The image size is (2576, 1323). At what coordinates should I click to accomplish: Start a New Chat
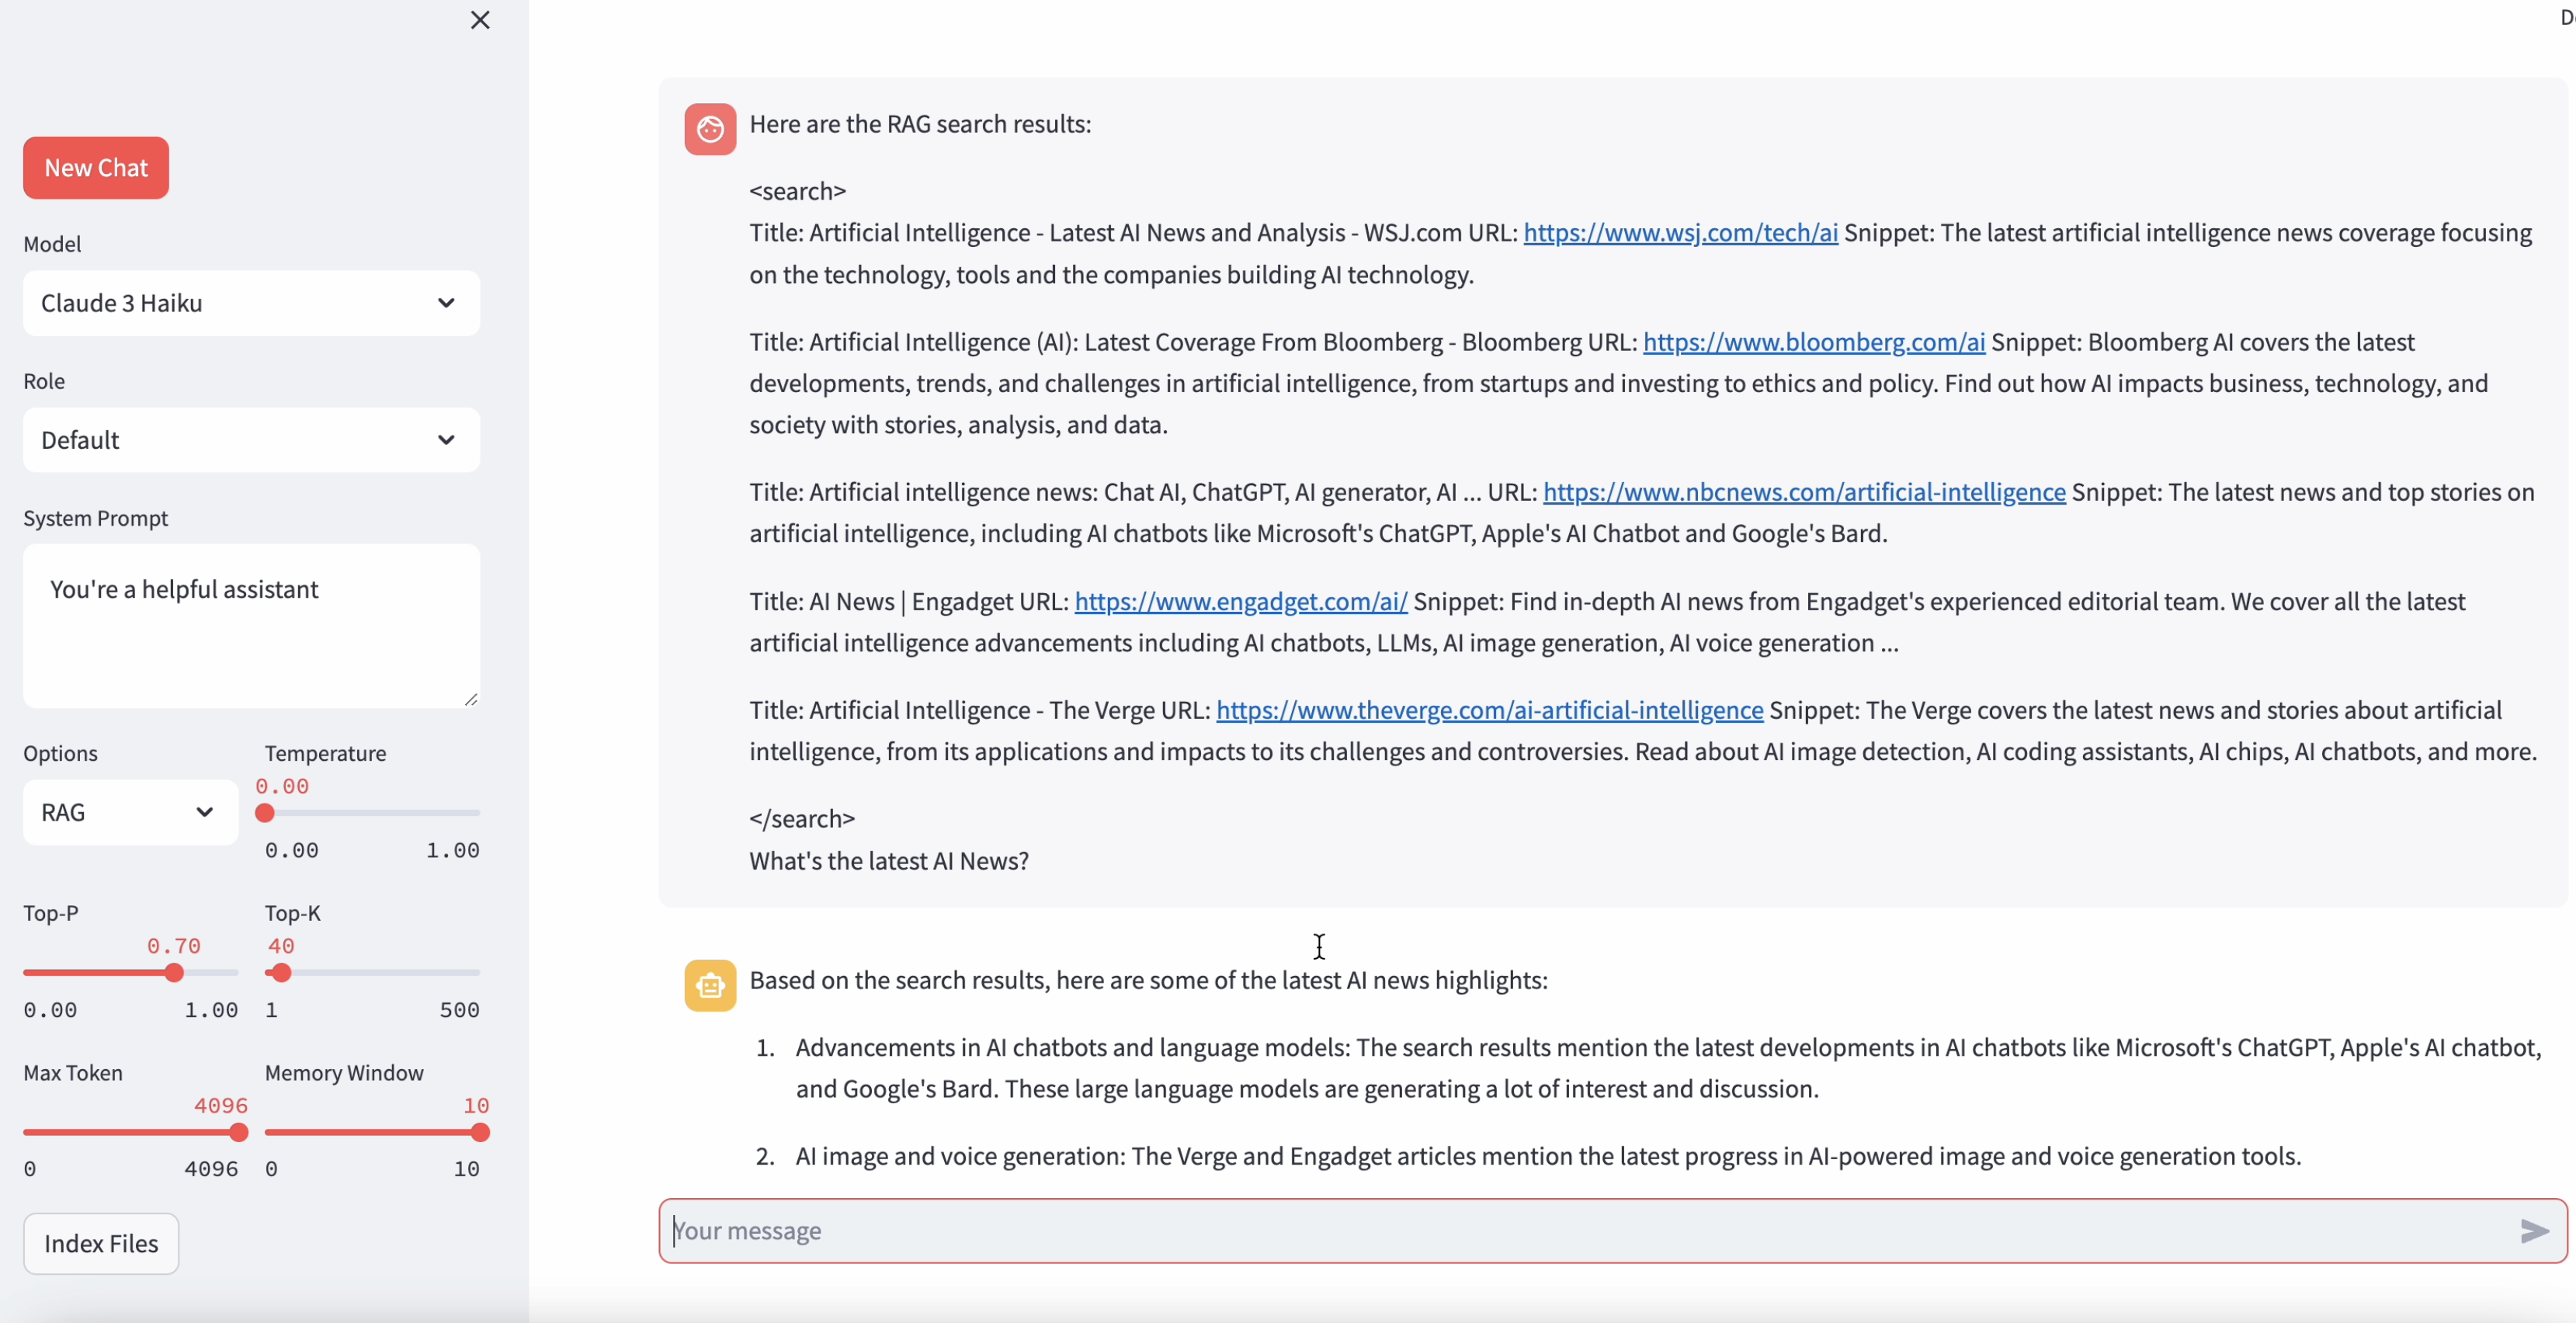pyautogui.click(x=96, y=168)
